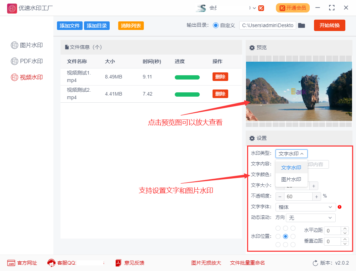This screenshot has width=356, height=271.
Task: Open the 动态滚动 direction dropdown showing 无
Action: coord(310,218)
